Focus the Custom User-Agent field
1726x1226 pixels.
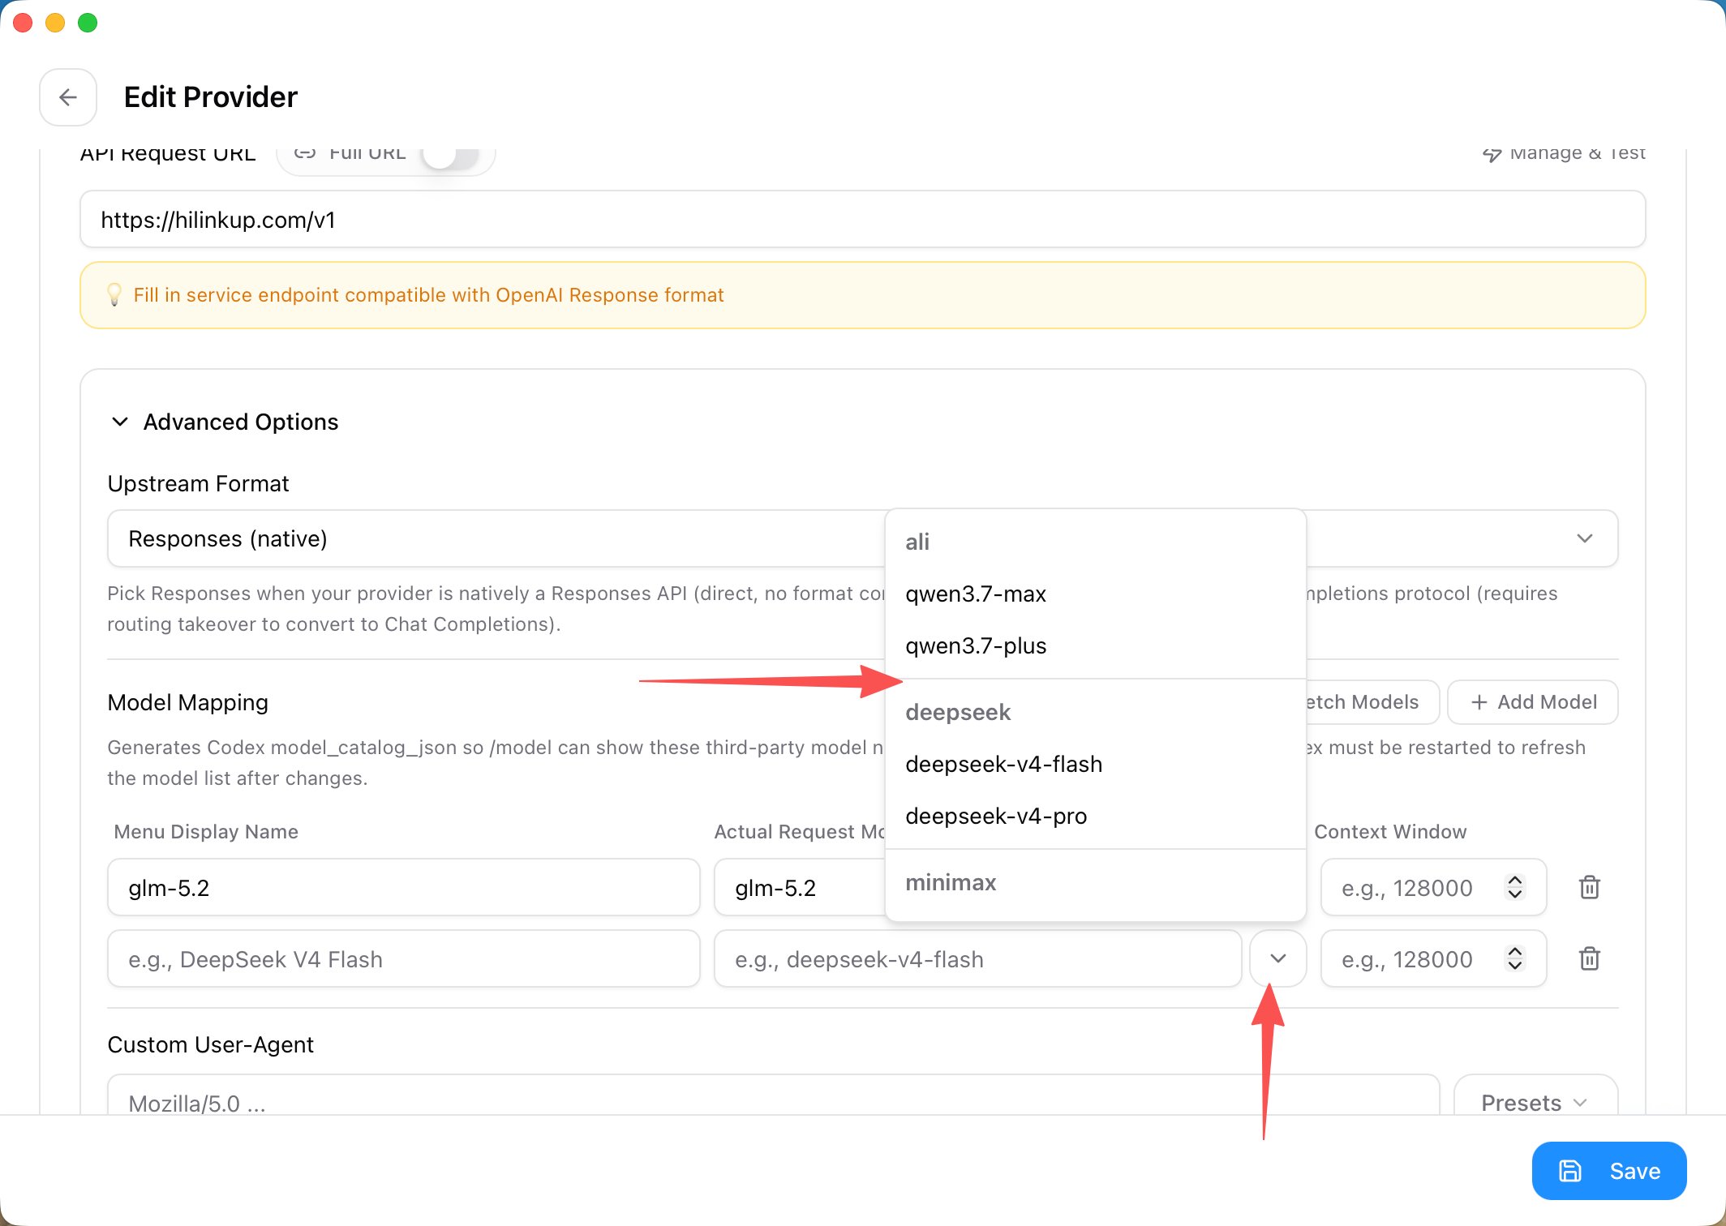774,1096
